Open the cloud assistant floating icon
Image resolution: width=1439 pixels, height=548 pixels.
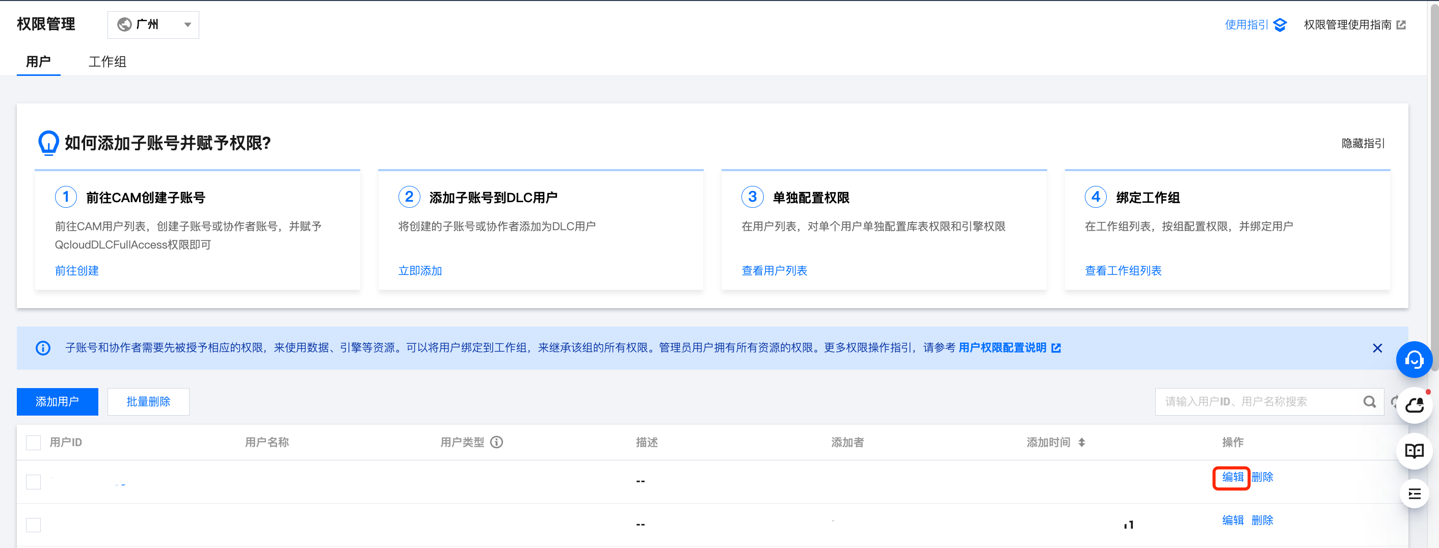pos(1414,405)
